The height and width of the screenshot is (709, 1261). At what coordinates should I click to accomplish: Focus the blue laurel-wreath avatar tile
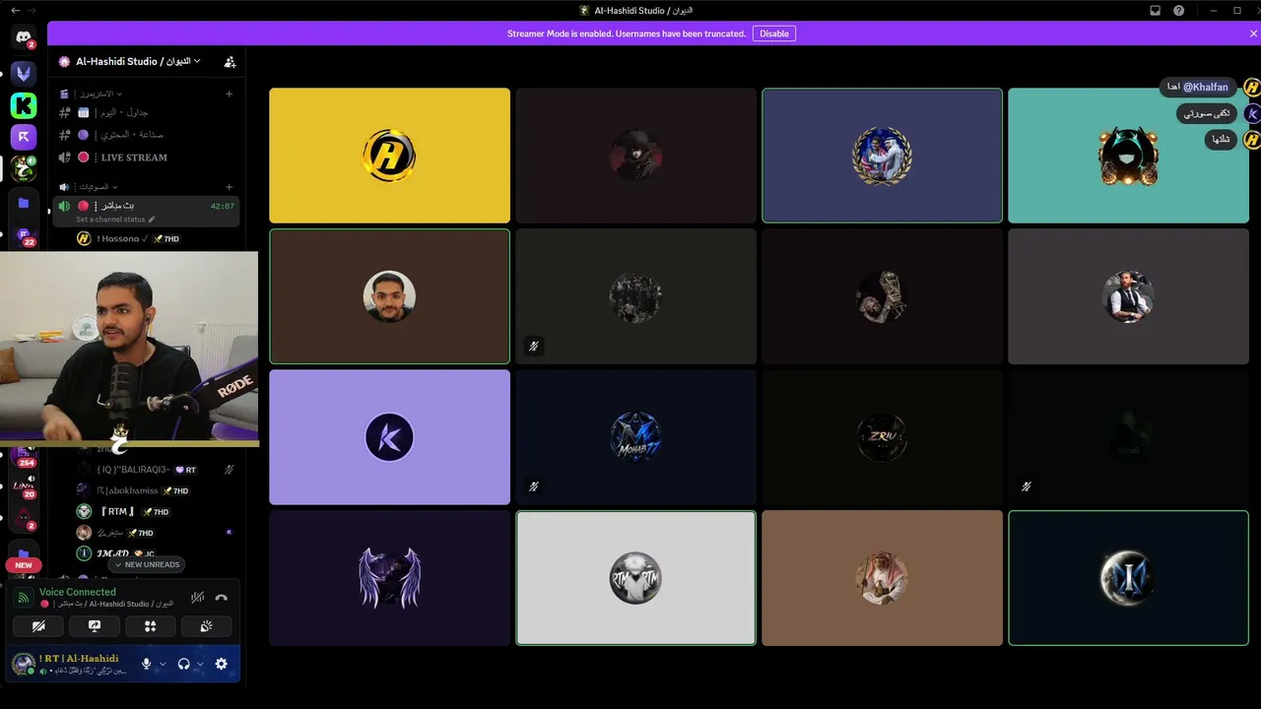tap(882, 156)
